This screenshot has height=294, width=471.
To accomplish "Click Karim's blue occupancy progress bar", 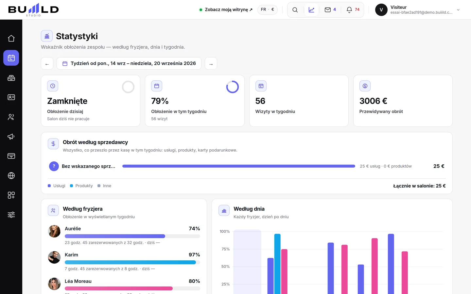I will pos(132,262).
